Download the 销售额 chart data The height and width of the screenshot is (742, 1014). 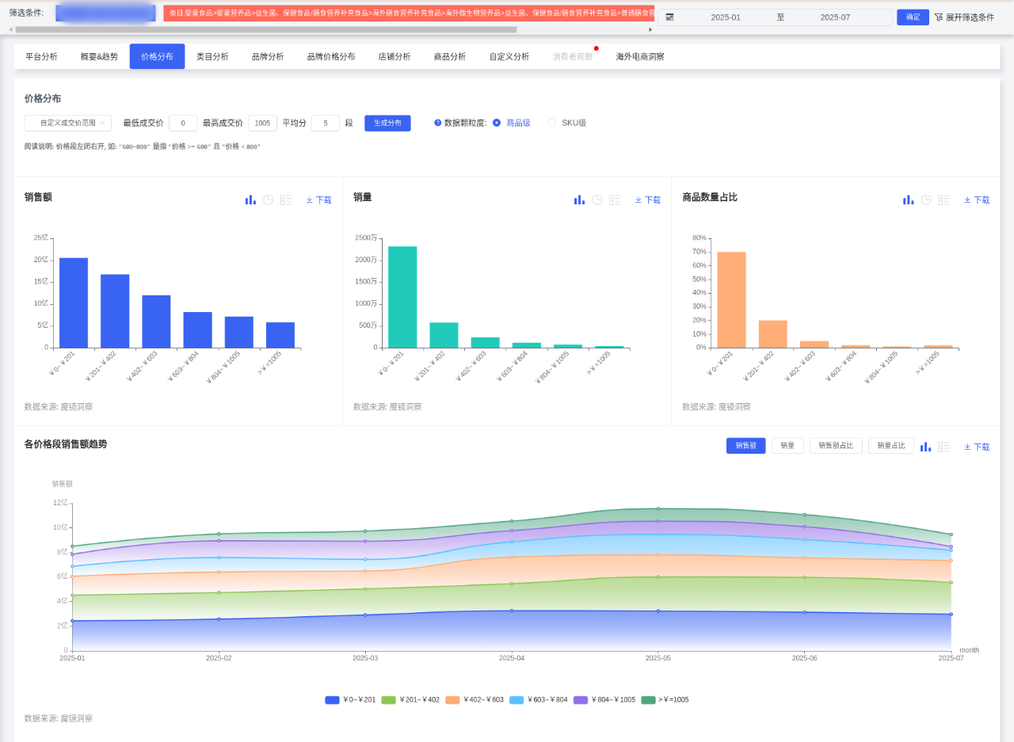319,200
